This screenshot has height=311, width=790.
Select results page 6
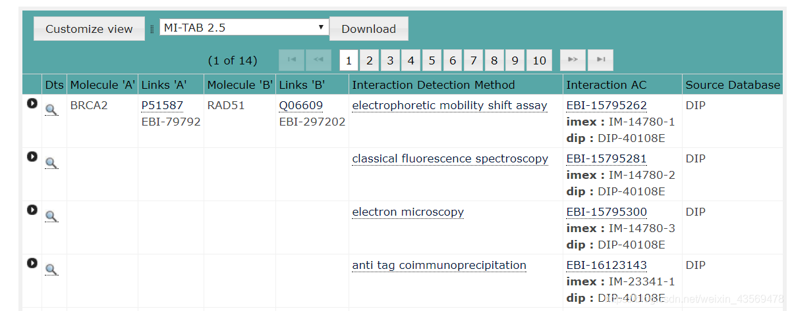(453, 60)
